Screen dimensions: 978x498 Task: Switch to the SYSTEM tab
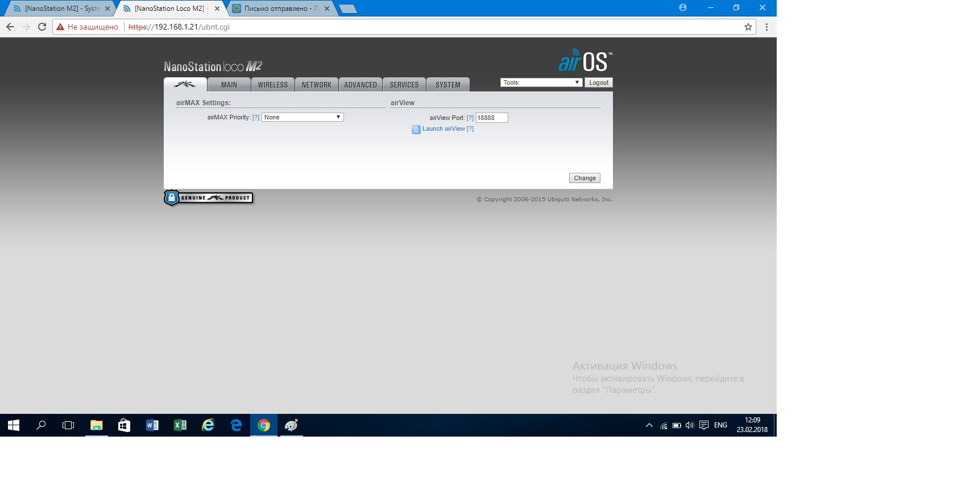(448, 85)
